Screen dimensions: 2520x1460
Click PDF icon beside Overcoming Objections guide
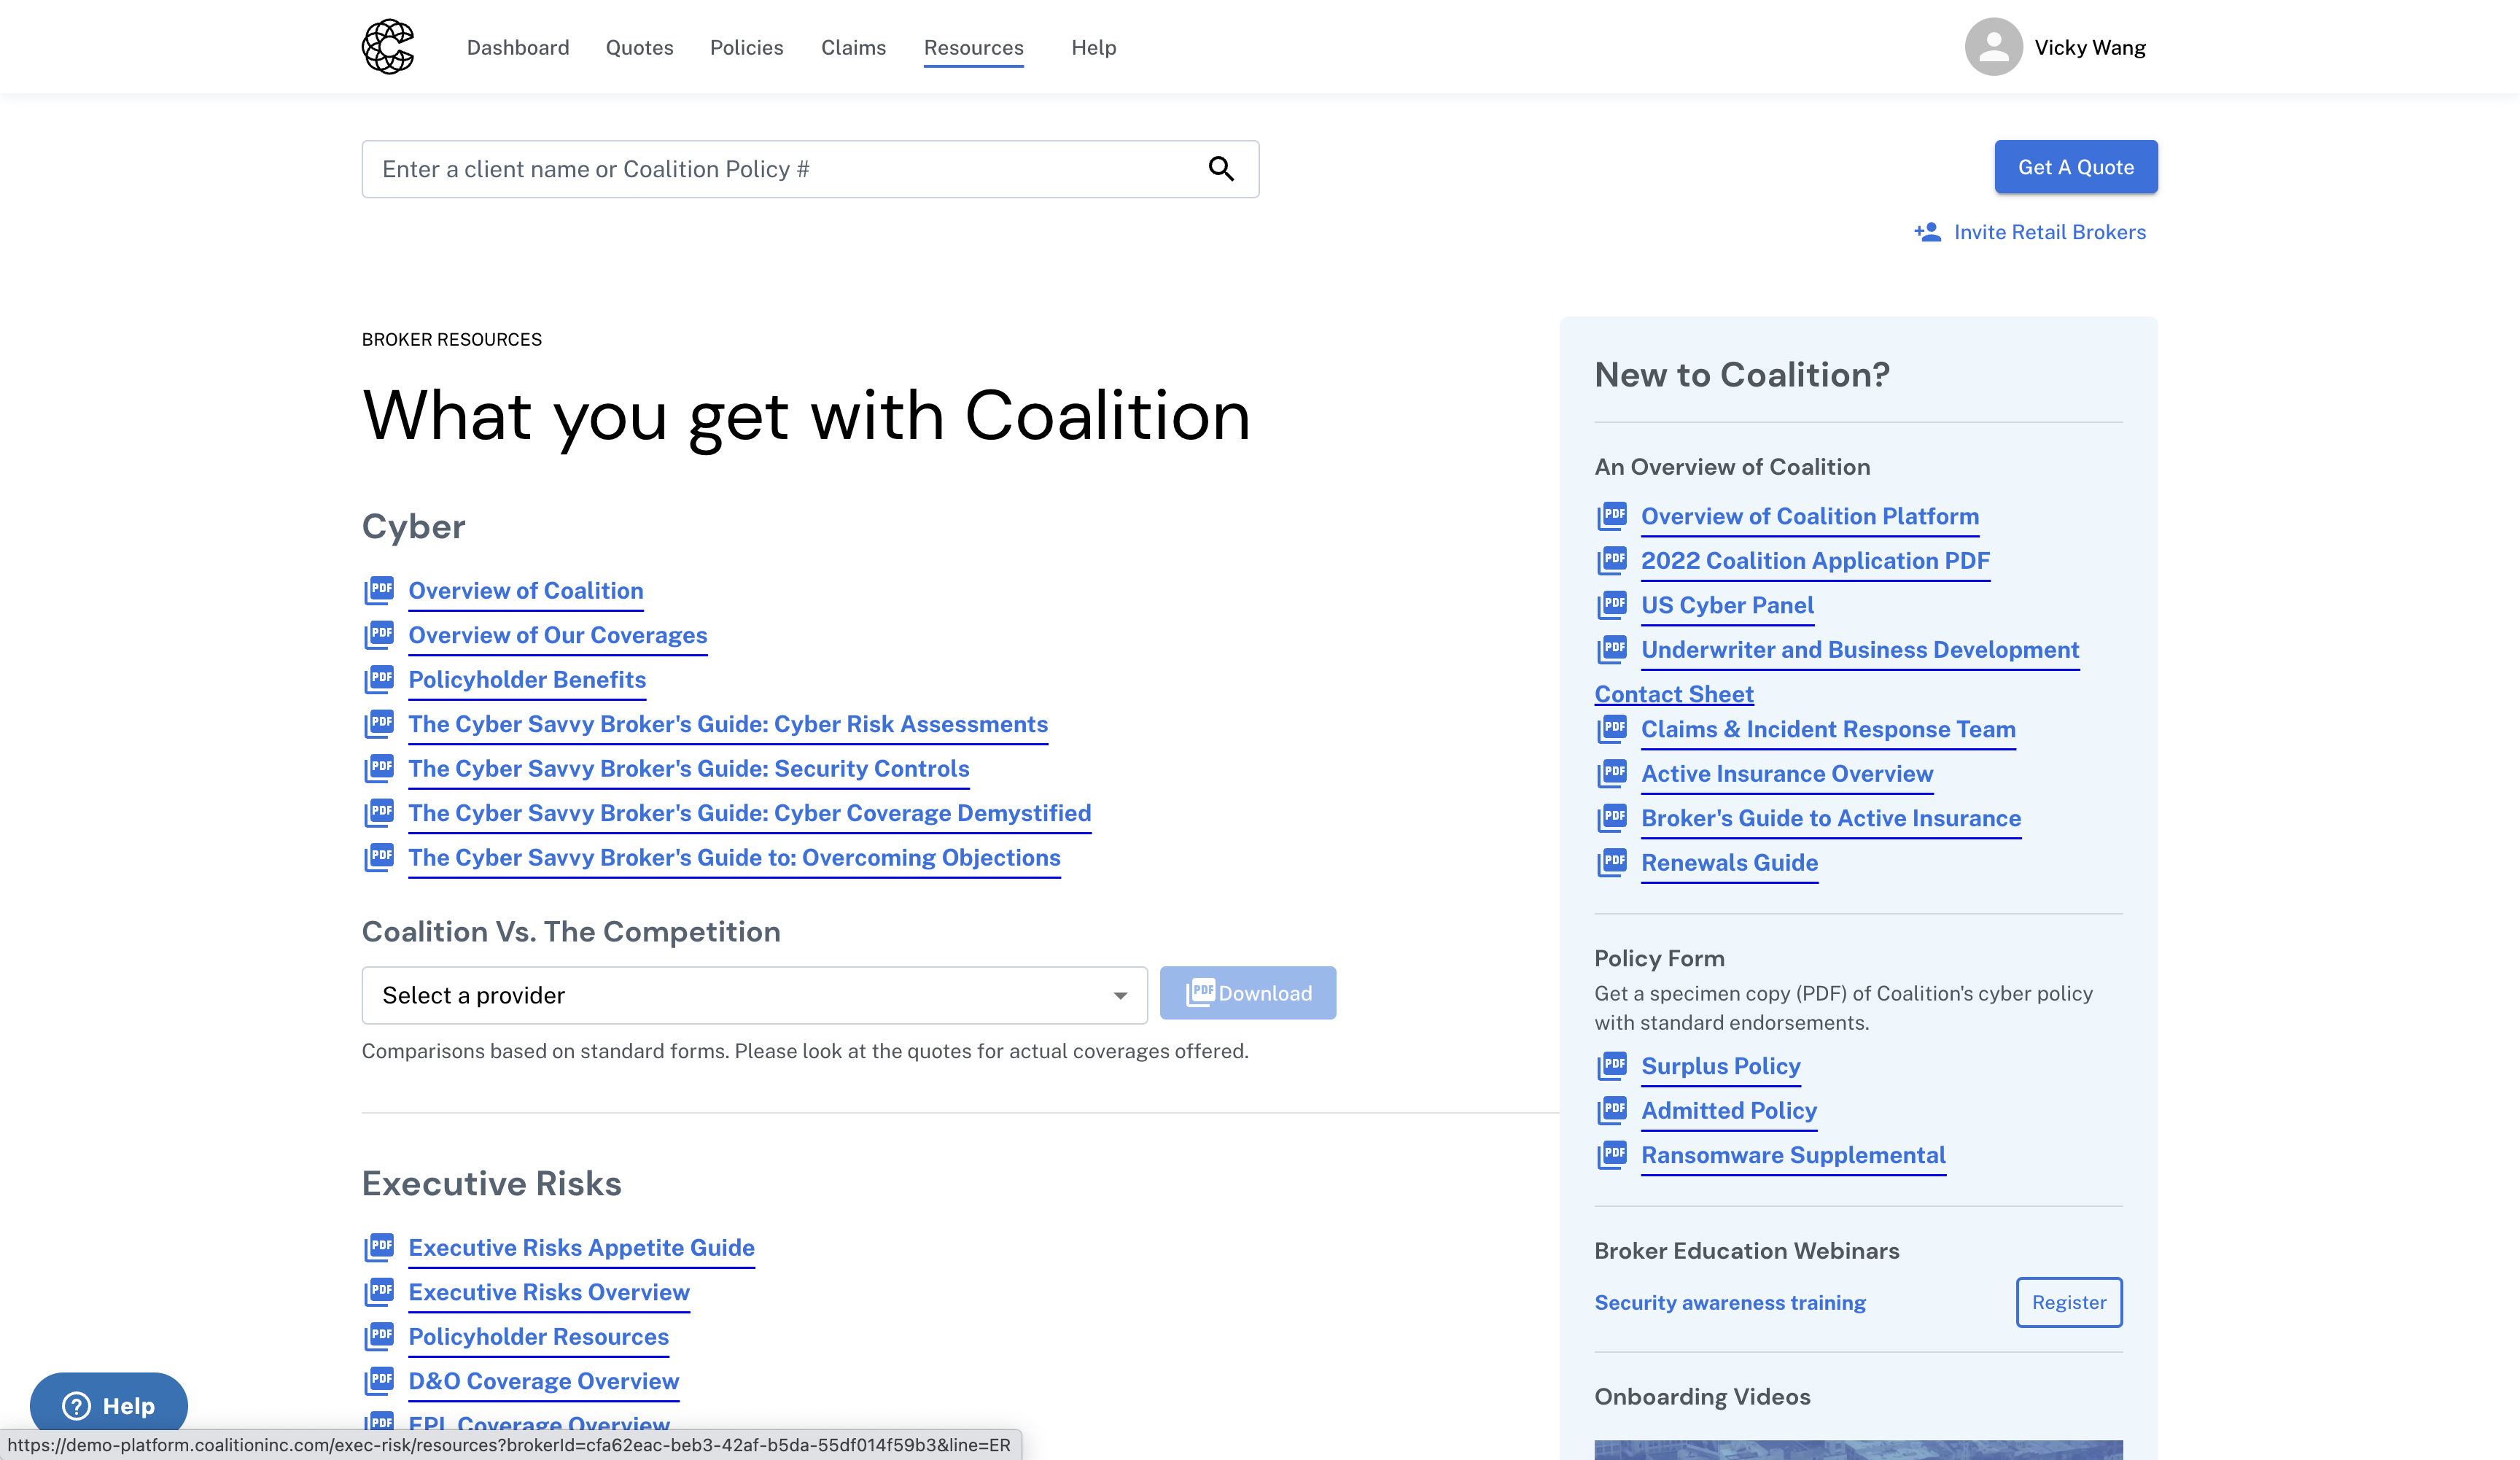(x=379, y=857)
